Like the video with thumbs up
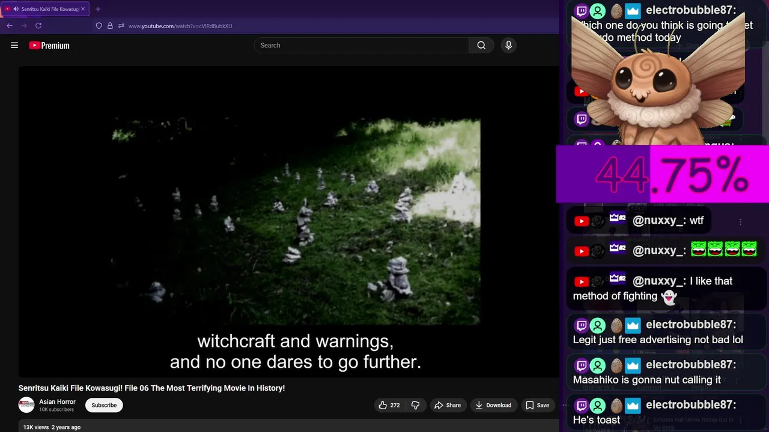 click(x=389, y=405)
